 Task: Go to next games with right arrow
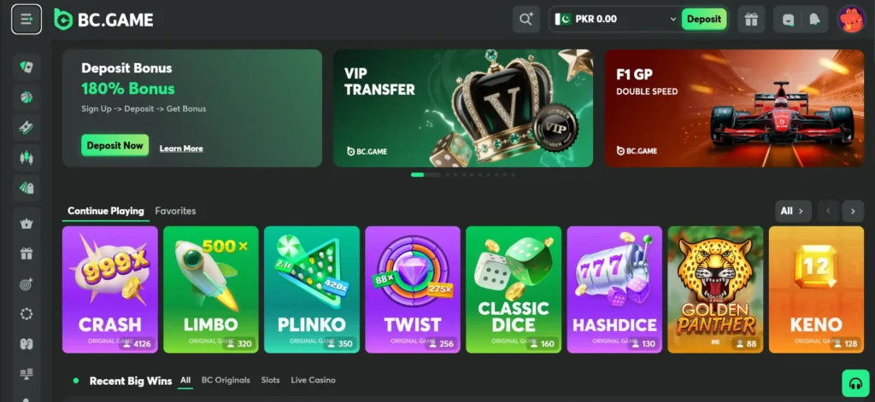tap(853, 212)
